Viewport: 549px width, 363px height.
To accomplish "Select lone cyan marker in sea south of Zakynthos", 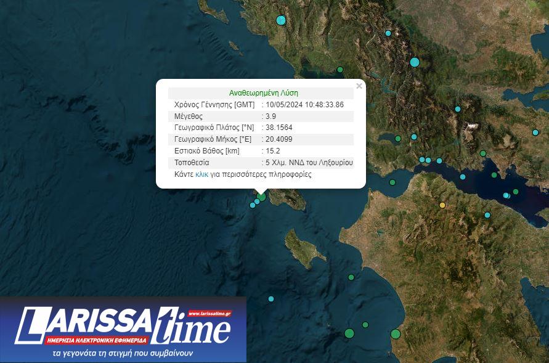I will [271, 299].
